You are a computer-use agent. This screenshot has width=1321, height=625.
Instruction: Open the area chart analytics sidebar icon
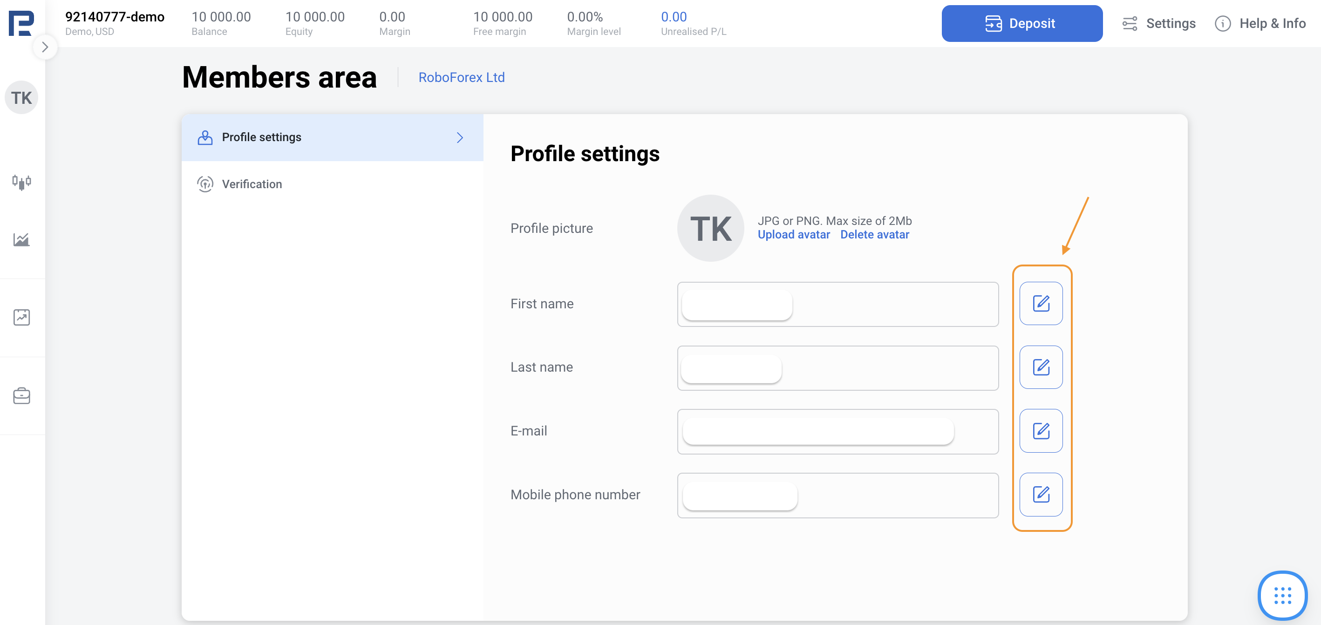coord(21,240)
